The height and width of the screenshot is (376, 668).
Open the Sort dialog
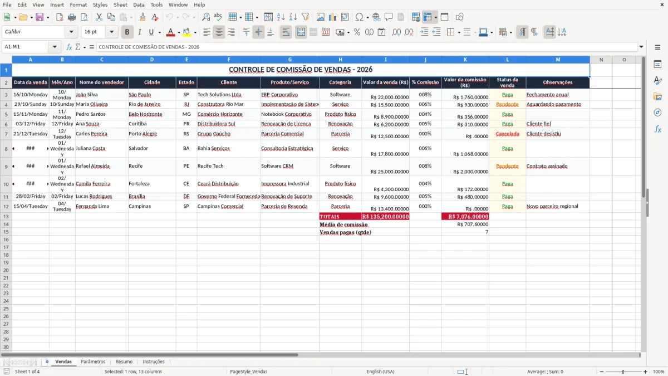268,17
